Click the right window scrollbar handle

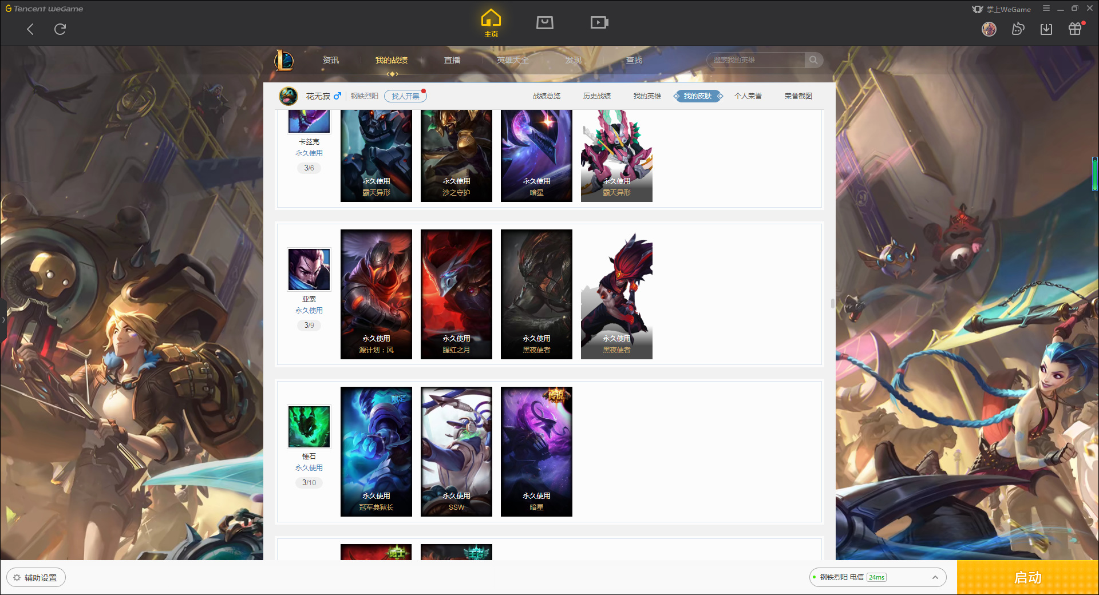[1095, 174]
